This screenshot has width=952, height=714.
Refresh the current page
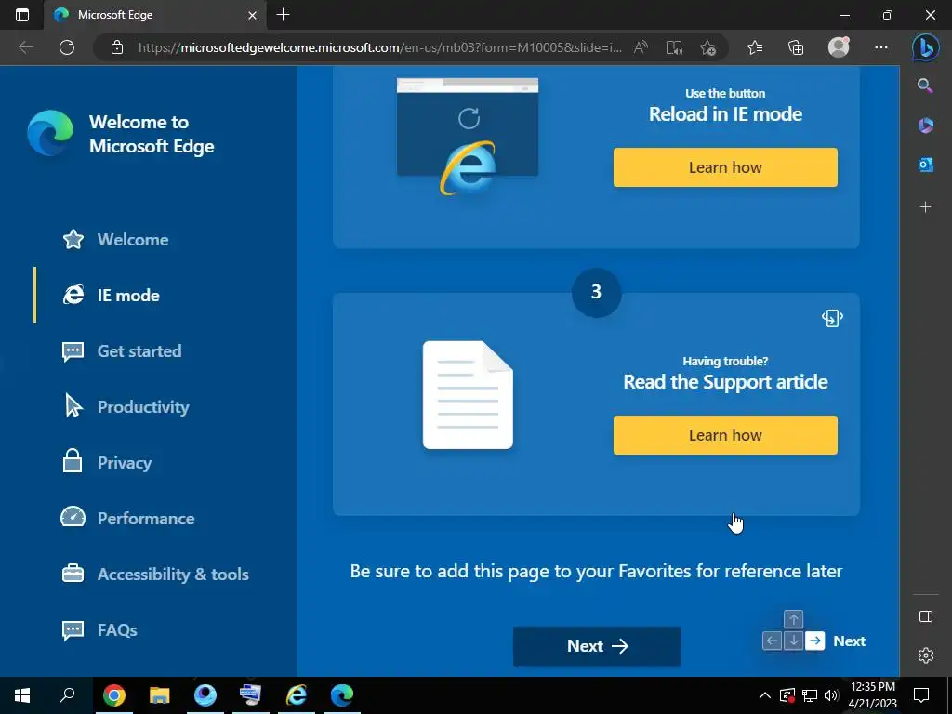(x=67, y=47)
